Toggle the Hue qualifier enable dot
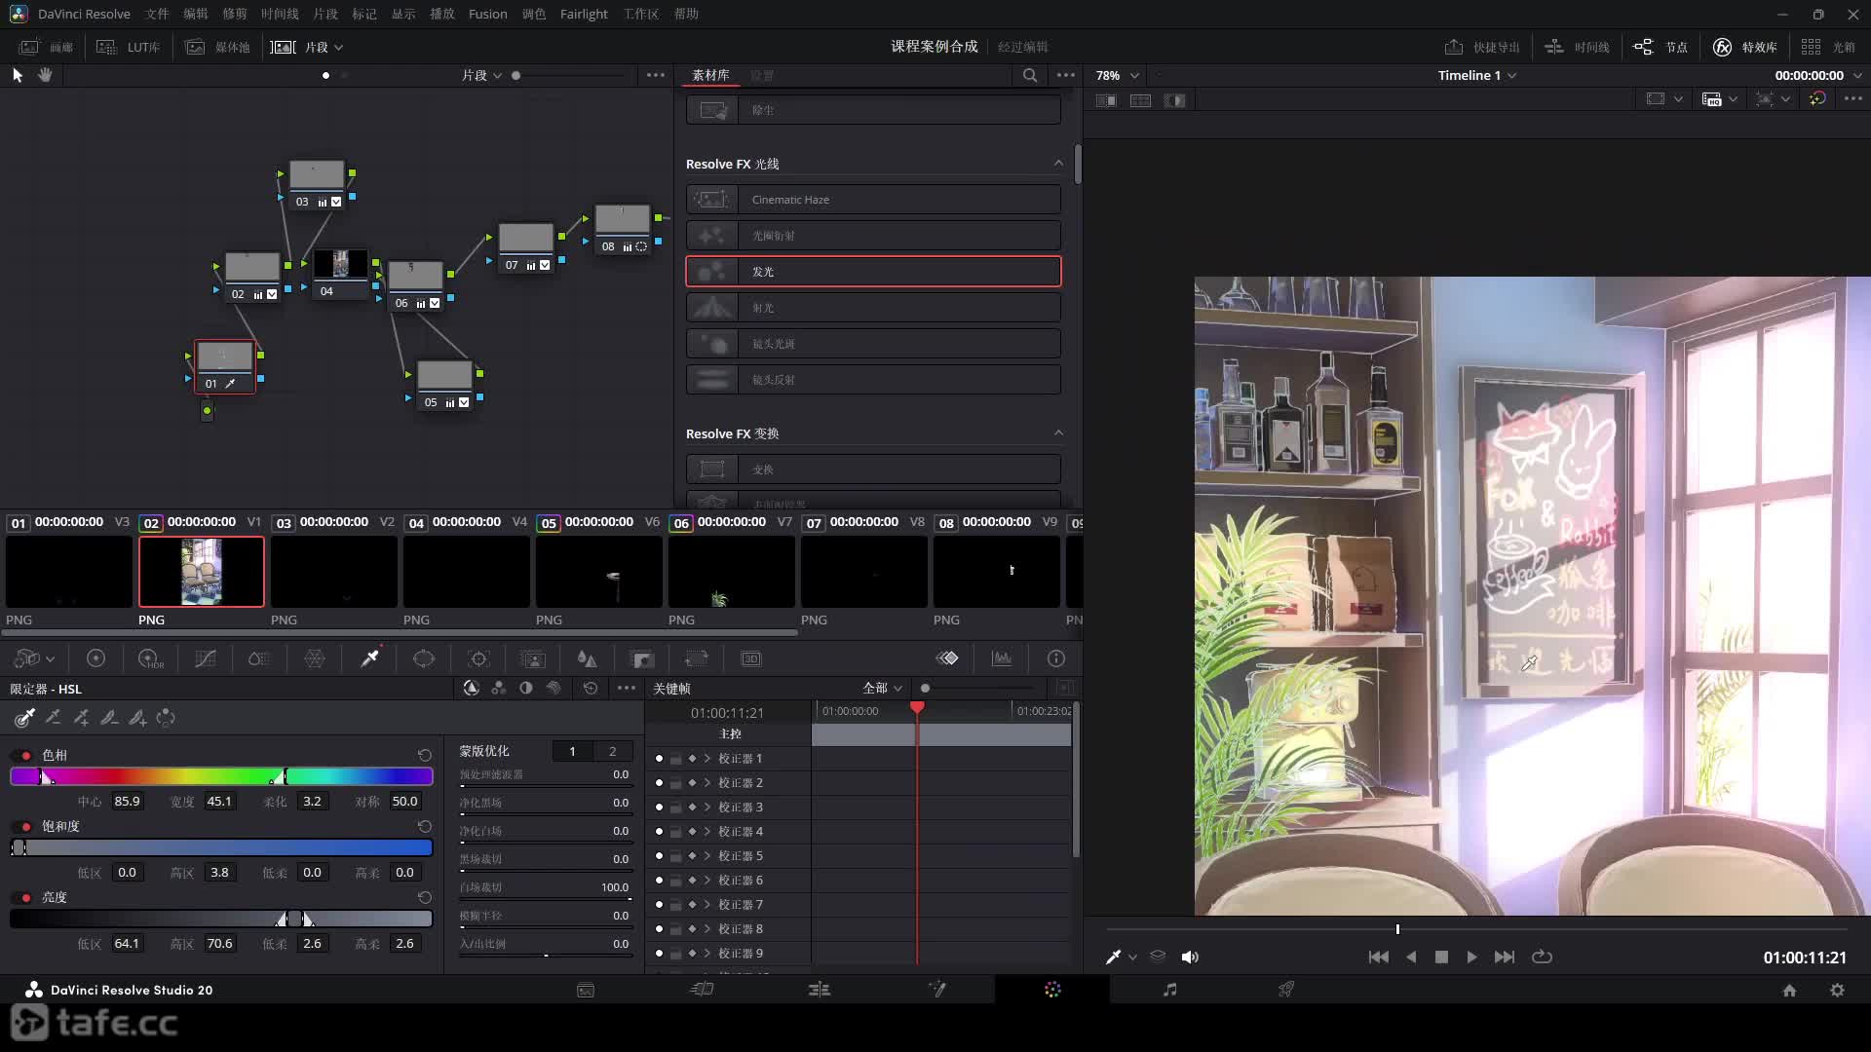This screenshot has height=1052, width=1871. 26,756
